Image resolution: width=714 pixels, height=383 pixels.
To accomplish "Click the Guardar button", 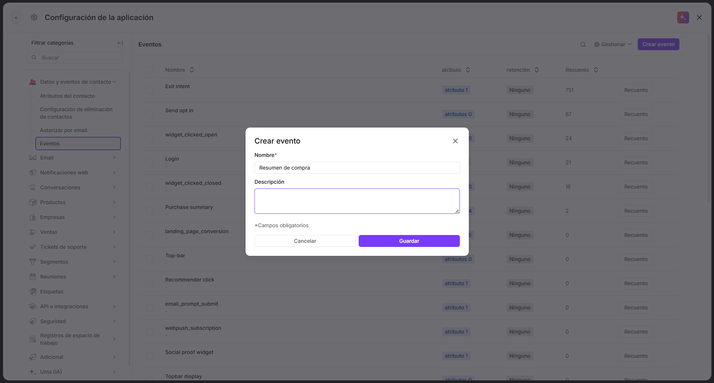I will point(409,241).
